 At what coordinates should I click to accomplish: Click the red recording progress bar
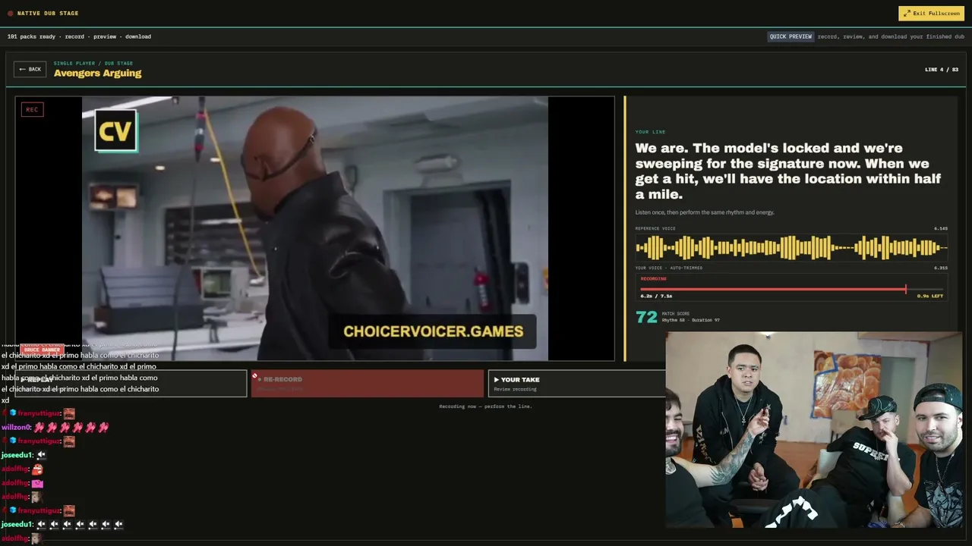pos(773,289)
